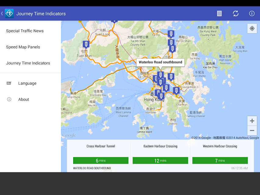Tap the Waterloo Road southbound map tooltip

[160, 62]
